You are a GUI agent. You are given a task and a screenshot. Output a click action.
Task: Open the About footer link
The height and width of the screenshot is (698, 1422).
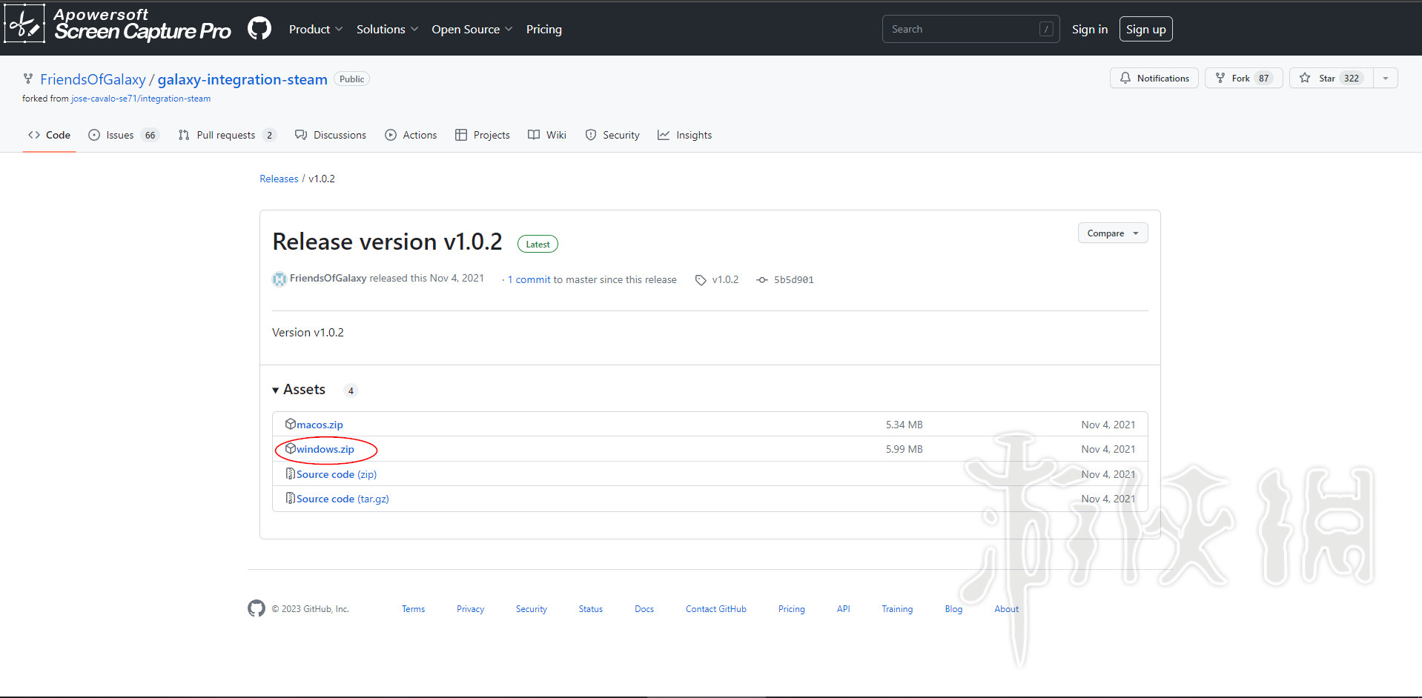click(x=1007, y=609)
